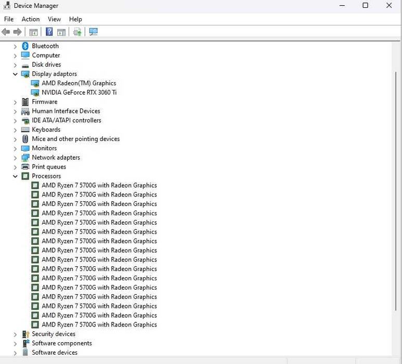402x364 pixels.
Task: Expand the Keyboards chevron
Action: [x=15, y=130]
